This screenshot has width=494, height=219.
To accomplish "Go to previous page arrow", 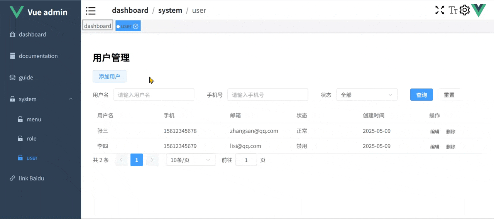I will (x=121, y=160).
